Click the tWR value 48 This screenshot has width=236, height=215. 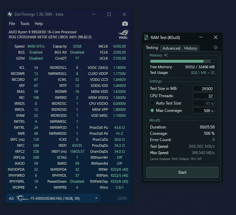coord(36,133)
